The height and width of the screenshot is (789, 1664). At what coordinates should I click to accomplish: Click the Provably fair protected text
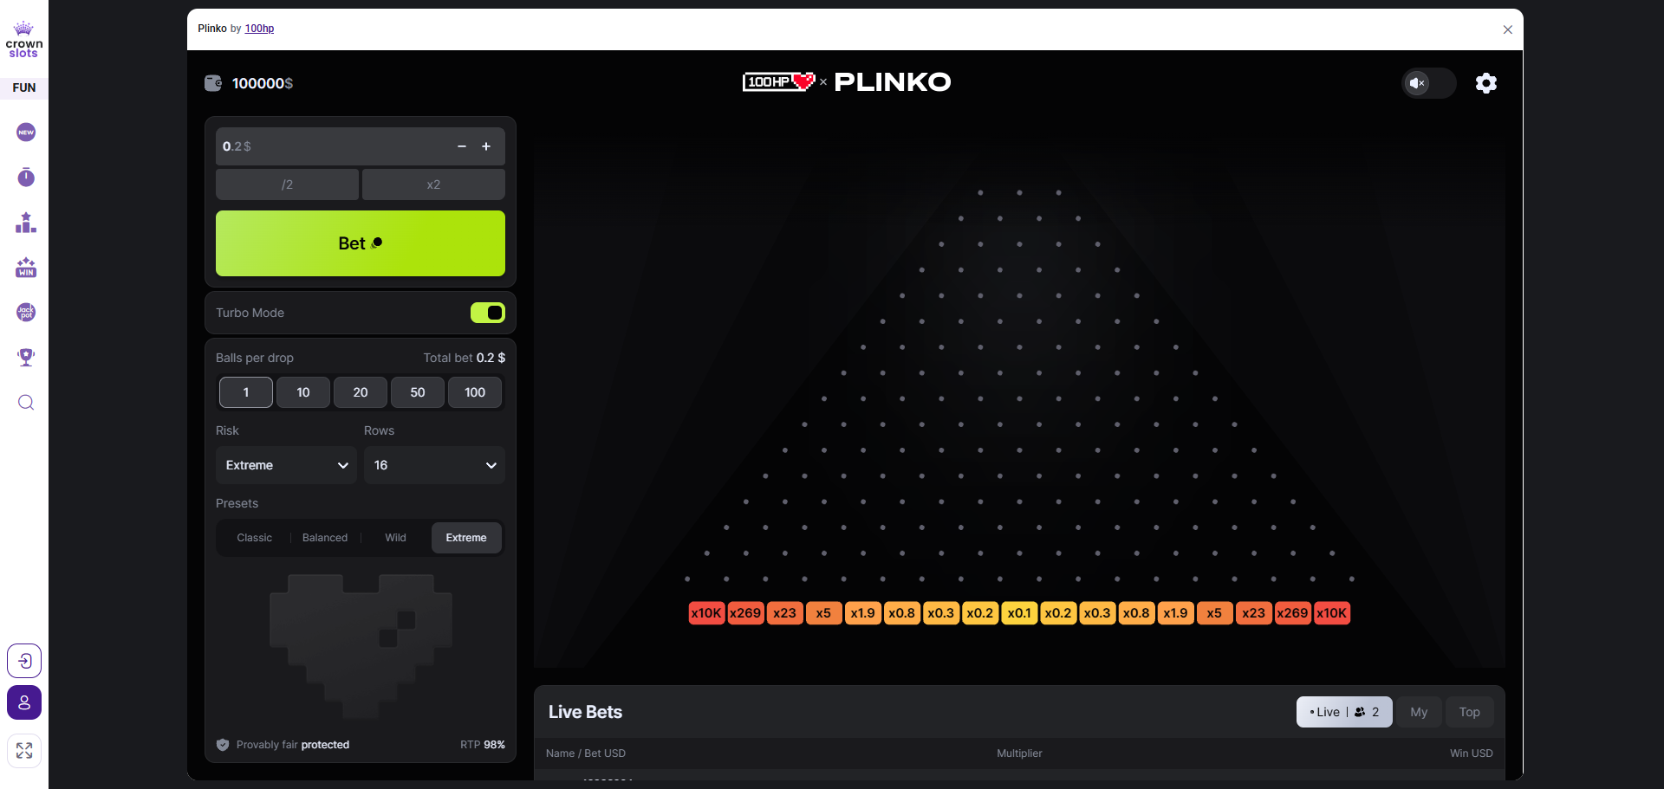[293, 745]
